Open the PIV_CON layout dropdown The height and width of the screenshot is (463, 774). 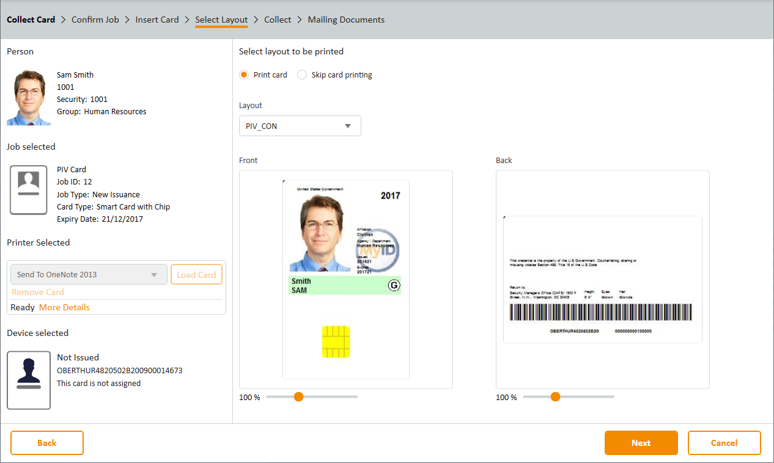tap(300, 126)
